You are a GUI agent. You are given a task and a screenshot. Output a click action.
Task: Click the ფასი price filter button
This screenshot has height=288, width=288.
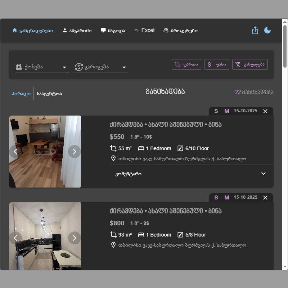(x=217, y=64)
